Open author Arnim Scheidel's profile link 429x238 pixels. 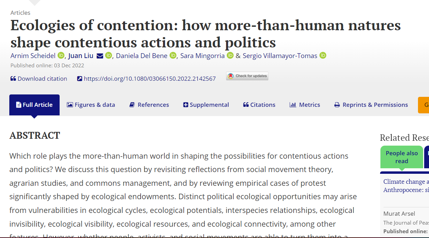pos(33,56)
